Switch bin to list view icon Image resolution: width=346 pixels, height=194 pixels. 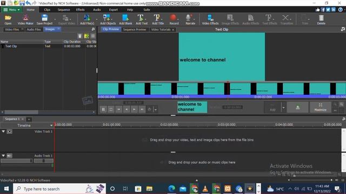point(93,36)
